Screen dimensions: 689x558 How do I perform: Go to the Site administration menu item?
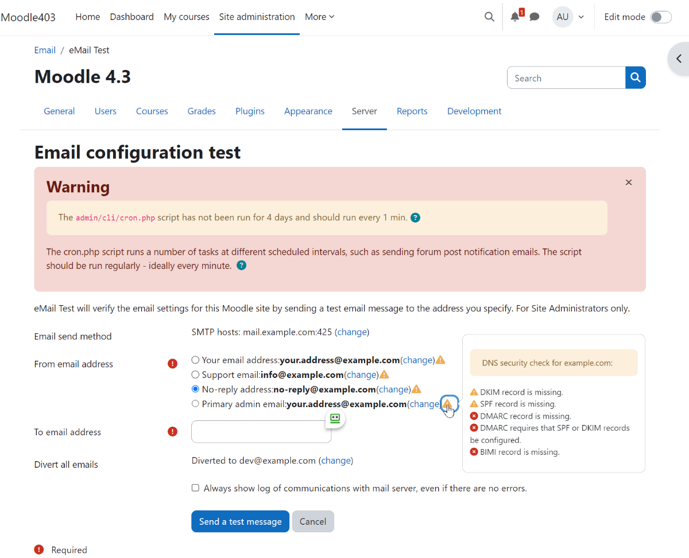click(x=257, y=17)
